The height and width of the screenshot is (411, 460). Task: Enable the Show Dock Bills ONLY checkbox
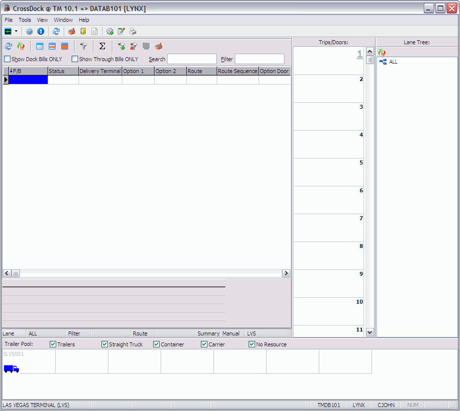pos(7,59)
